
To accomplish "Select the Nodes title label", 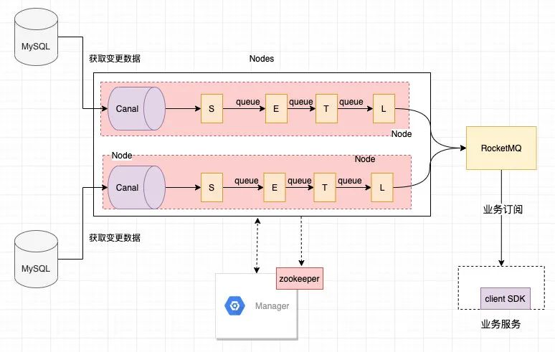I will [262, 59].
